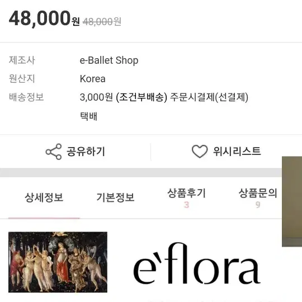
Task: Click the 배송정보 label
Action: (x=26, y=97)
